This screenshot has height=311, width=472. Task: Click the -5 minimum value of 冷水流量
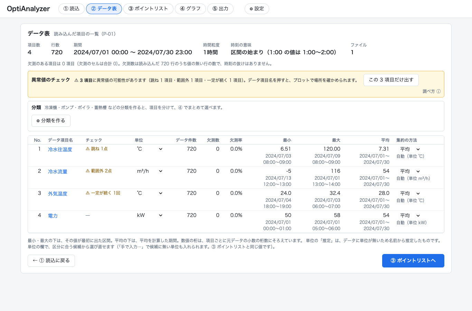289,171
